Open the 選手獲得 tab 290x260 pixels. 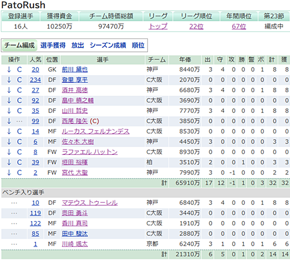coord(53,45)
